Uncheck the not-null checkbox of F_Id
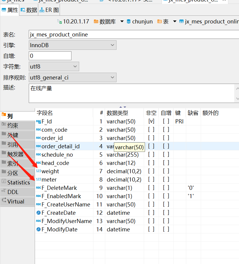 pyautogui.click(x=151, y=121)
